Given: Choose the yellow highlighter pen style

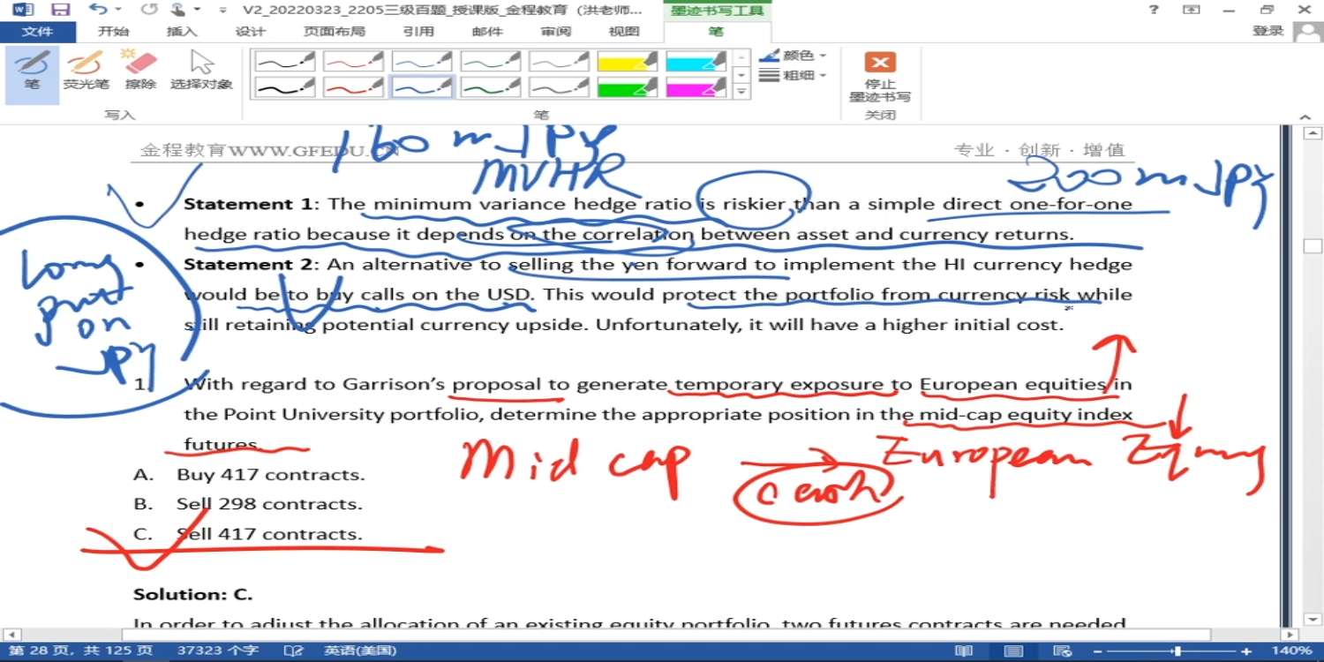Looking at the screenshot, I should pos(627,61).
